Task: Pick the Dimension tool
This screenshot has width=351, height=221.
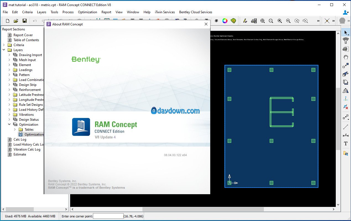Action: point(345,135)
